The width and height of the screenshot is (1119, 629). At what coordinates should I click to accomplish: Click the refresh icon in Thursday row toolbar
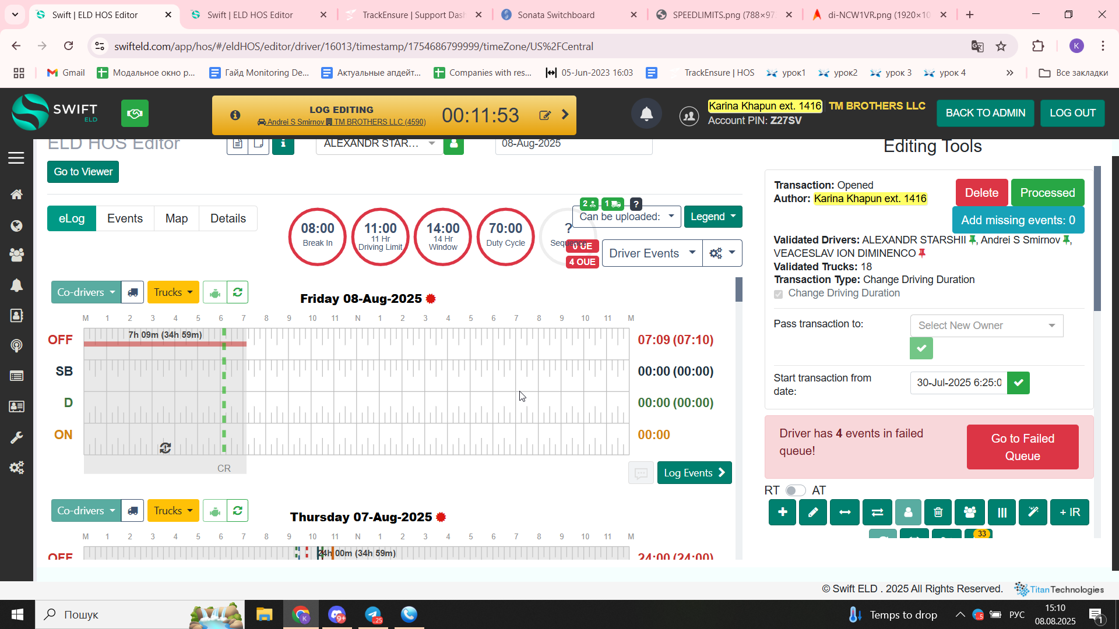pos(237,511)
